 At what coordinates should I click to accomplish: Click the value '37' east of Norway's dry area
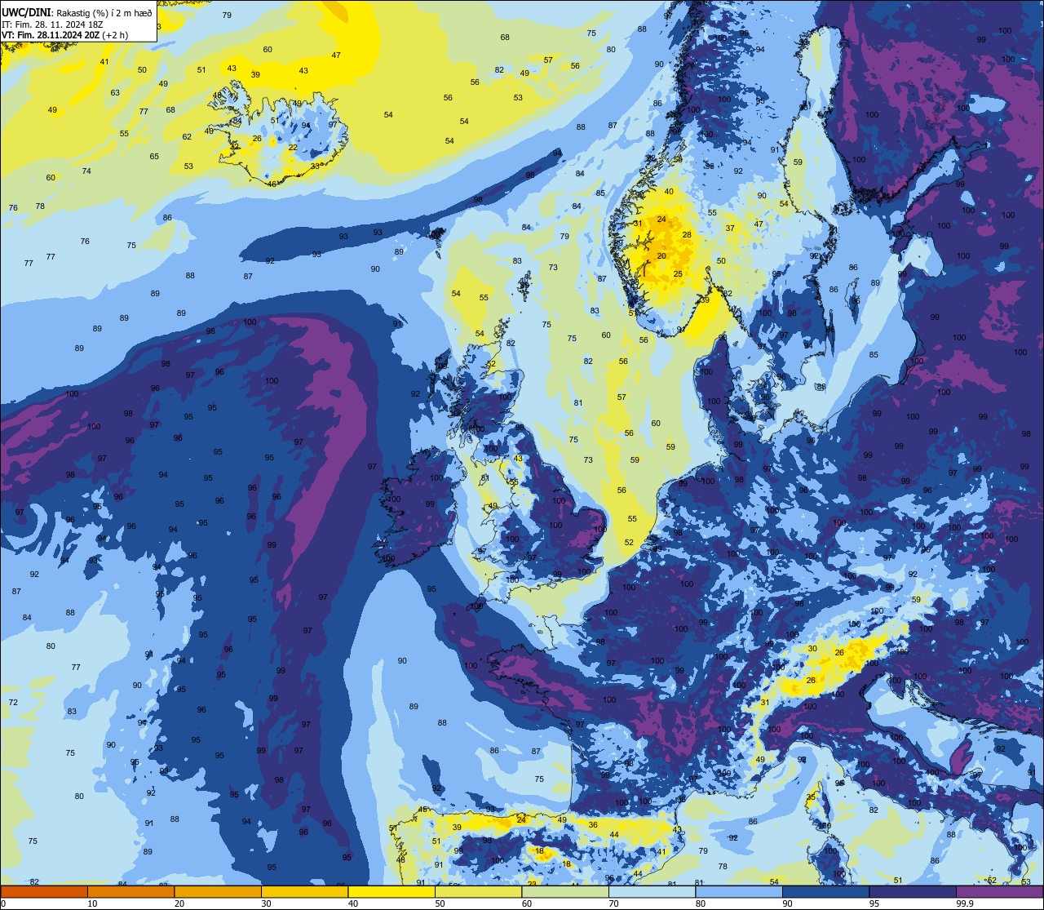[x=730, y=229]
